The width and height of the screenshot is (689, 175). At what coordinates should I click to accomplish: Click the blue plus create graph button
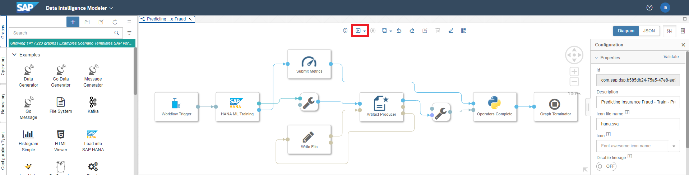click(x=73, y=22)
